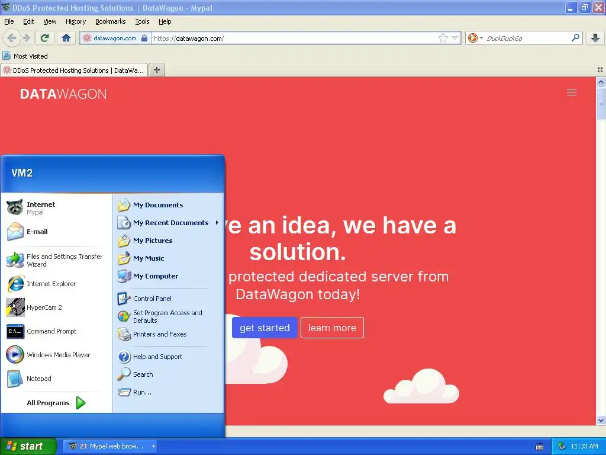Open the View menu
The image size is (606, 455).
[x=50, y=21]
